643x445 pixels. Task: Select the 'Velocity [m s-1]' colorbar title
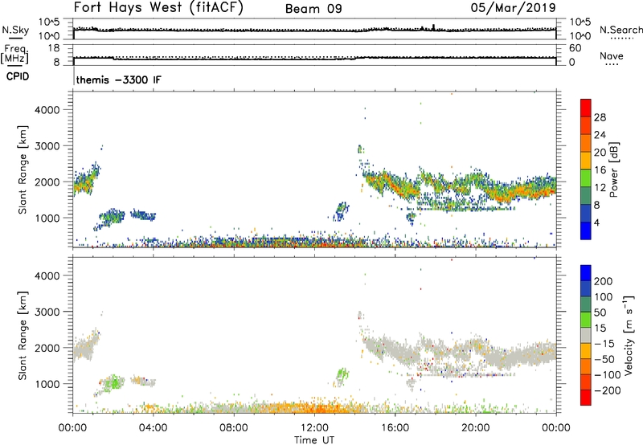tap(628, 336)
